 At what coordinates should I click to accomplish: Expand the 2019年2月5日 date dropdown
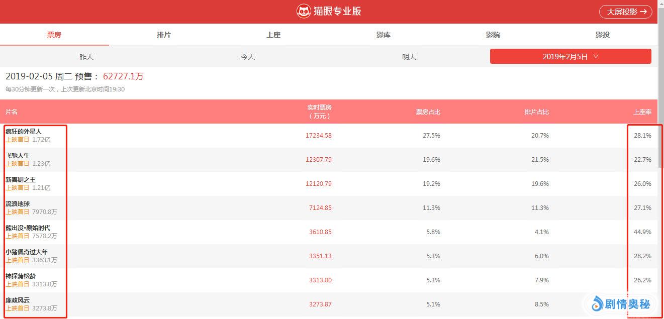pyautogui.click(x=571, y=57)
